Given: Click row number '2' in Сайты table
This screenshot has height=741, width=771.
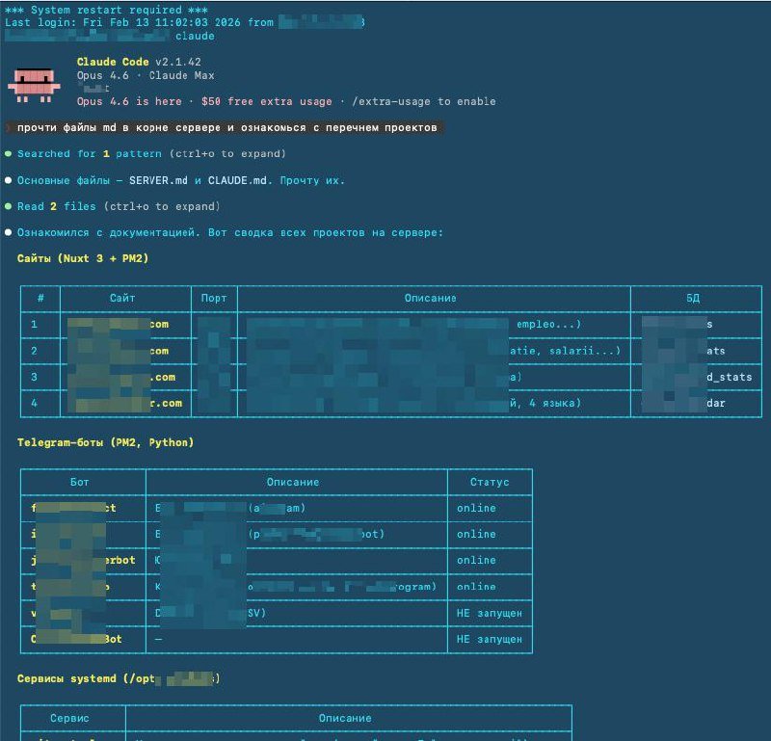Looking at the screenshot, I should tap(34, 351).
